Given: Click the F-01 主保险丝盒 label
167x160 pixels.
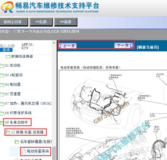Looking at the screenshot, I should pyautogui.click(x=115, y=77).
